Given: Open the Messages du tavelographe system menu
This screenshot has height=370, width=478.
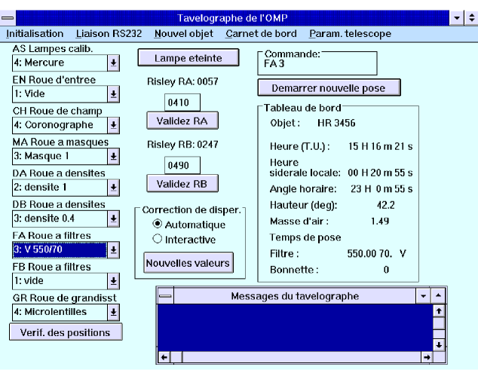Looking at the screenshot, I should pyautogui.click(x=163, y=295).
